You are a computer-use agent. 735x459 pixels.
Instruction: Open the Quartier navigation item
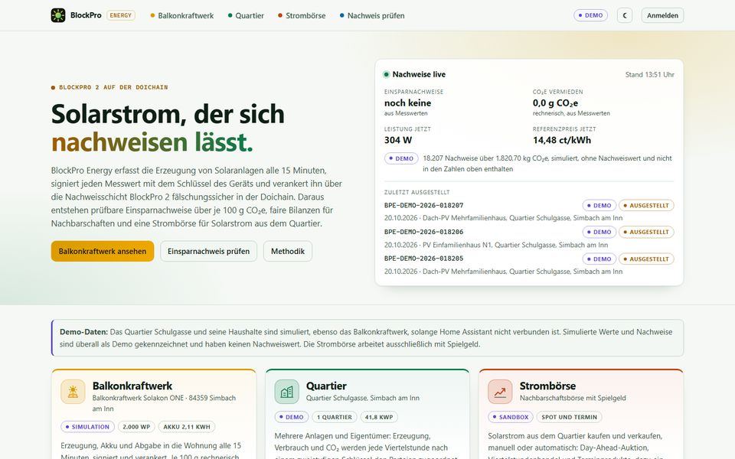(246, 15)
